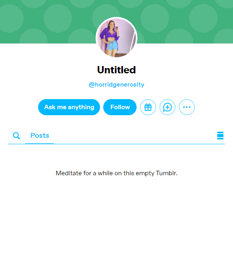This screenshot has height=255, width=233.
Task: Tap the speech bubble with plus sign
Action: [168, 107]
